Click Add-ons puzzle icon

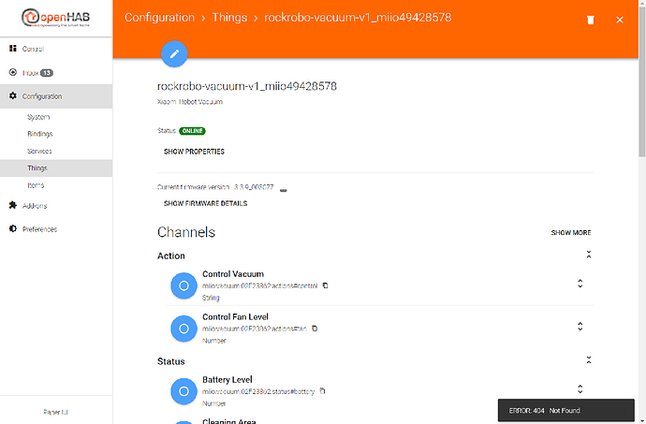pos(13,205)
